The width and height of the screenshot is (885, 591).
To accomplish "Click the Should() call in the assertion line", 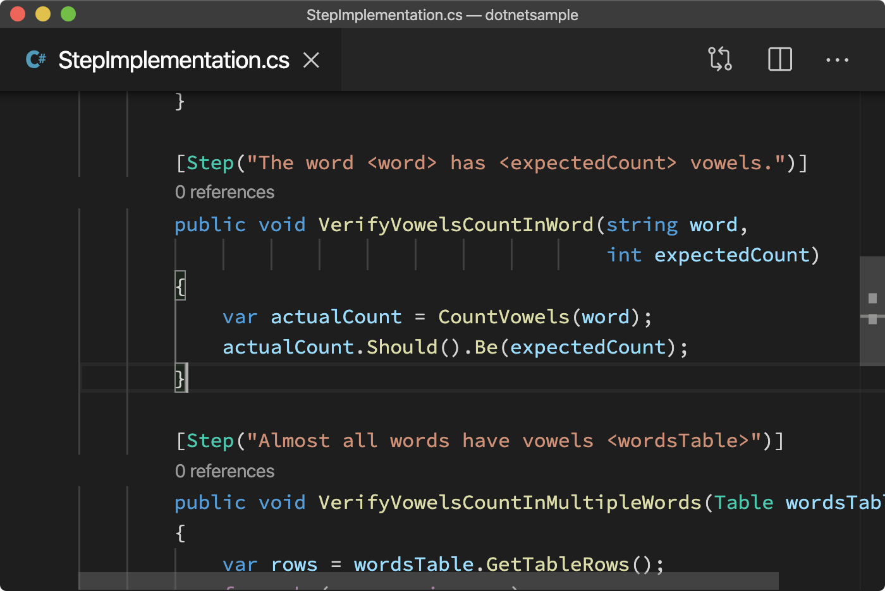I will [414, 347].
